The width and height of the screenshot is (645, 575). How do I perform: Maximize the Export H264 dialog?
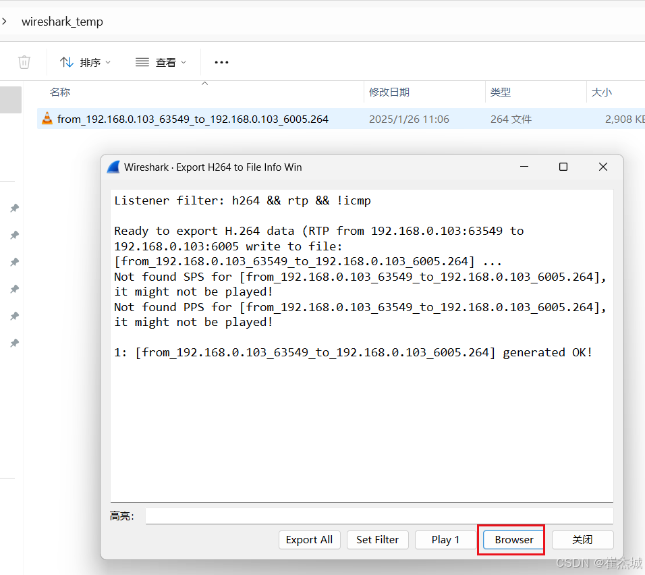pos(563,167)
